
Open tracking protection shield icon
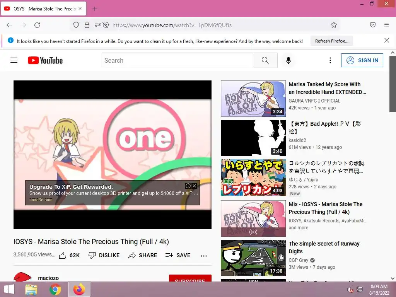[x=76, y=25]
